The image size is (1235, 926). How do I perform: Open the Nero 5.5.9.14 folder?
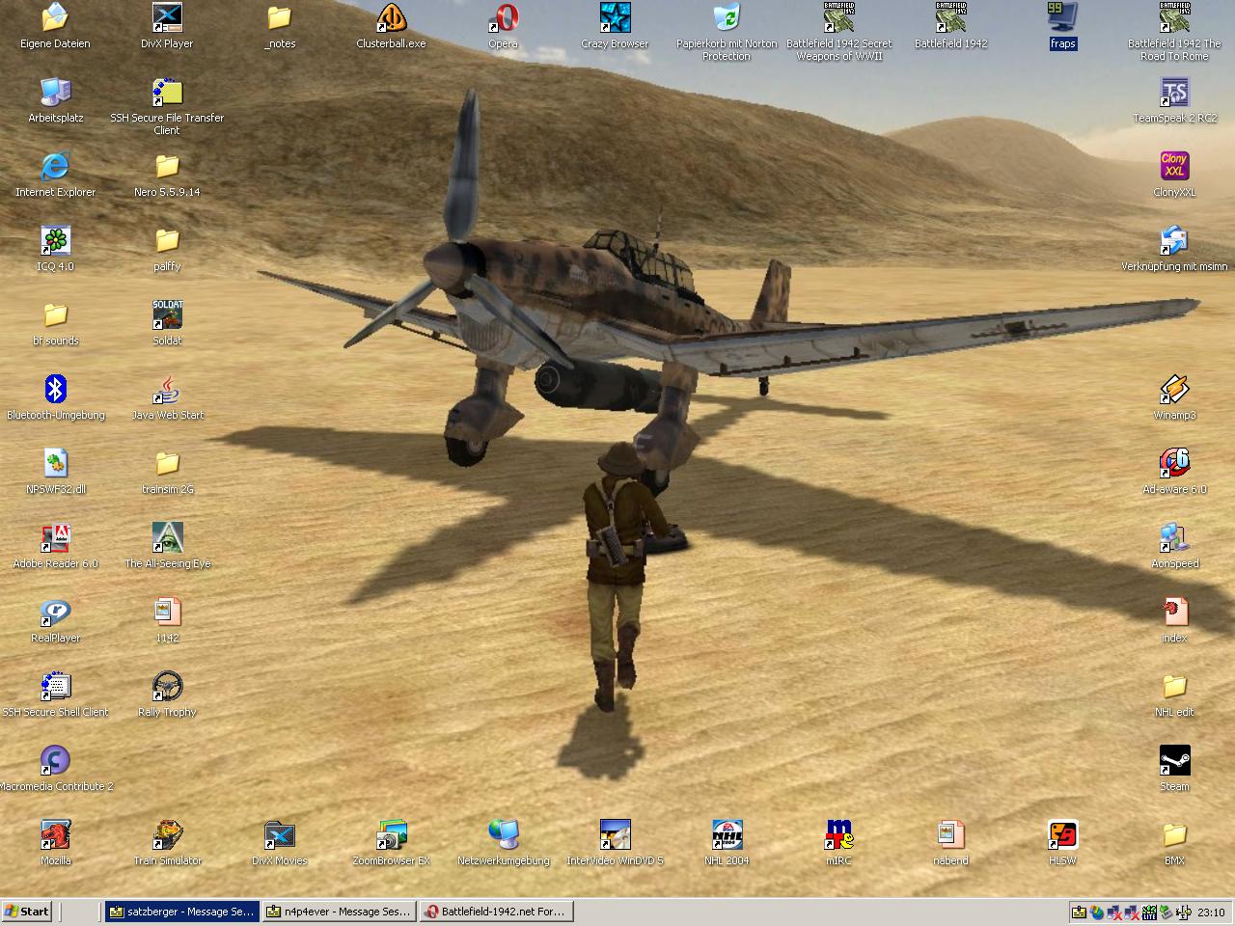[x=167, y=175]
